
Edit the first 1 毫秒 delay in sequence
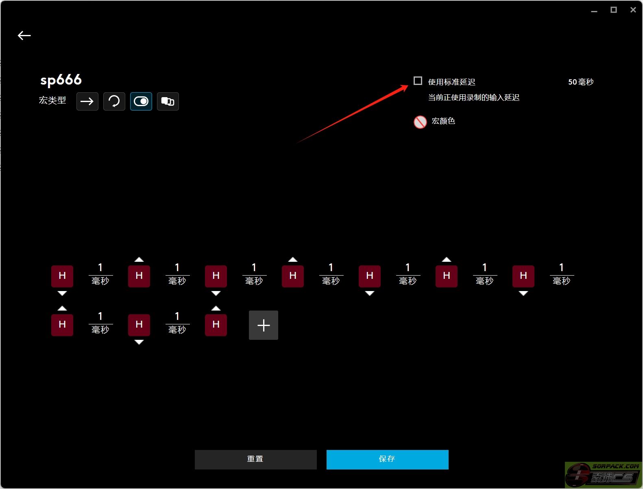[x=100, y=274]
